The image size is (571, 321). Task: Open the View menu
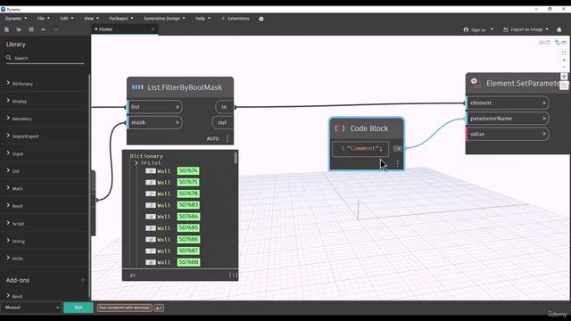[x=91, y=19]
